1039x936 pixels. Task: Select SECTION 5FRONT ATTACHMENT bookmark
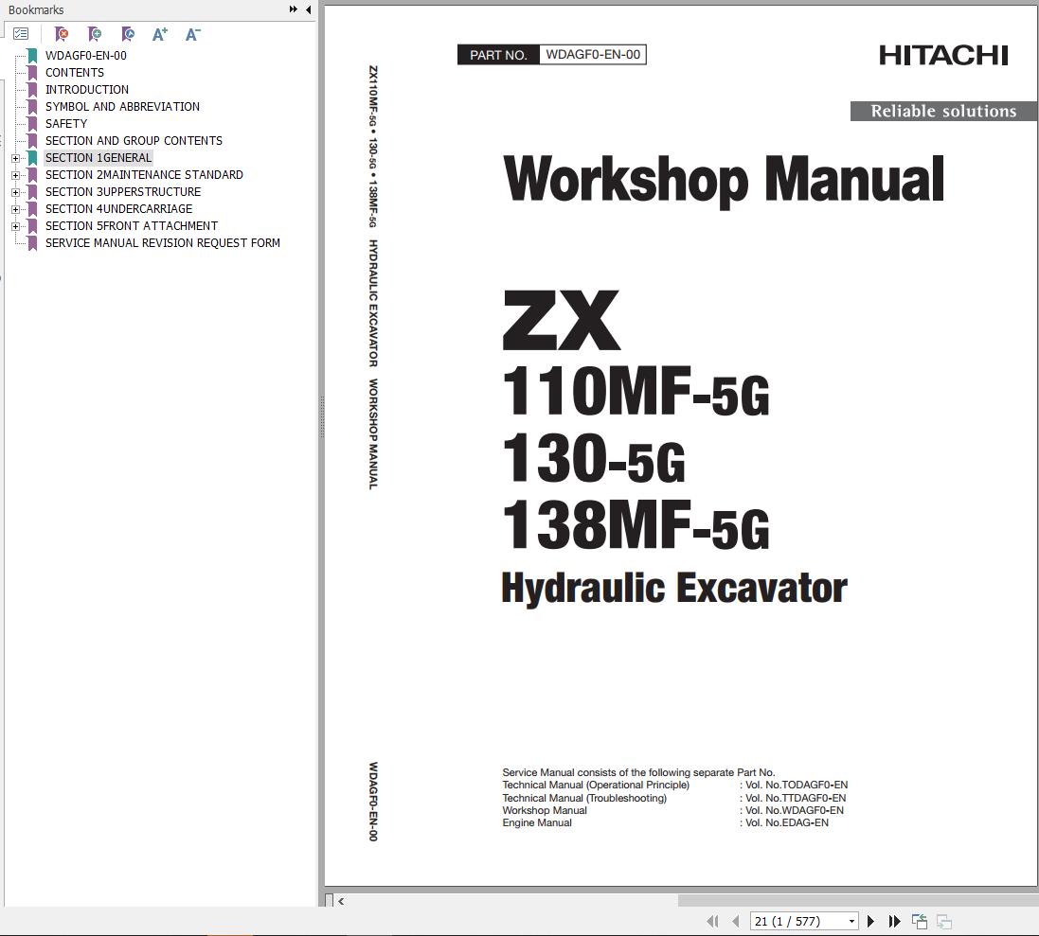point(132,226)
